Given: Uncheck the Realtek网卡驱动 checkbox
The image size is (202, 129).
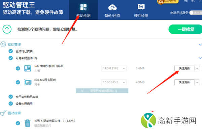Looking at the screenshot, I should coord(18,82).
